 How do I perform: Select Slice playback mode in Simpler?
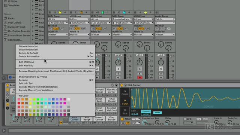click(125, 111)
